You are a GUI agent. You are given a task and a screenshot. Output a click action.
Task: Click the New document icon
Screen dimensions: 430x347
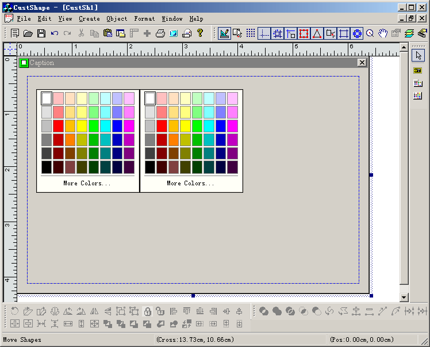coord(14,33)
